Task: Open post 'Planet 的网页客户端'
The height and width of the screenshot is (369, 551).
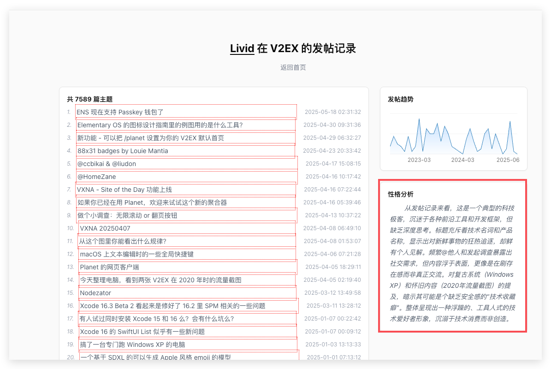Action: 109,267
